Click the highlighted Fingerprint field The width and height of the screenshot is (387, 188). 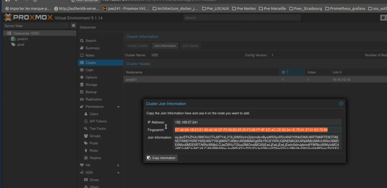(x=257, y=130)
